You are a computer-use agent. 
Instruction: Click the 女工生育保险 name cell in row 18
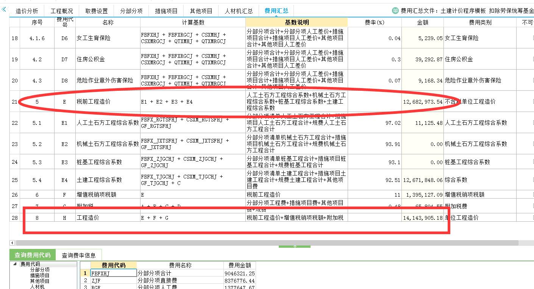108,38
